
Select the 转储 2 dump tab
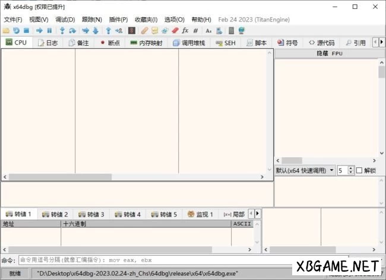point(55,214)
